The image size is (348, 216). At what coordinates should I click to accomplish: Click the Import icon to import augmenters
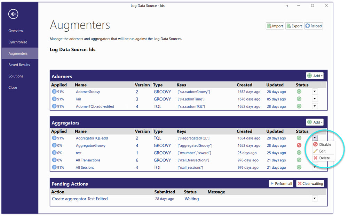[269, 26]
